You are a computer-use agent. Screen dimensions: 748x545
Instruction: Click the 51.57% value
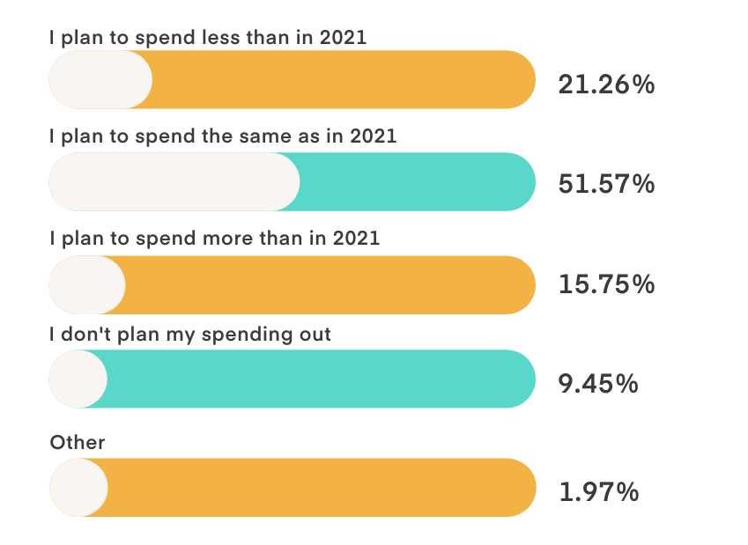[x=606, y=184]
